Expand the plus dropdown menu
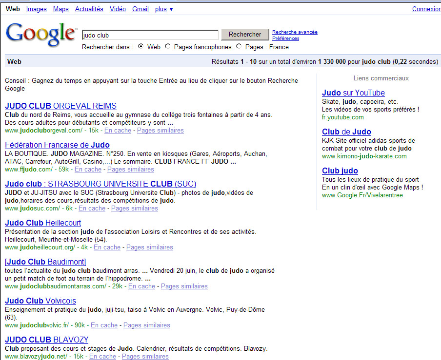This screenshot has height=360, width=441. coord(164,9)
